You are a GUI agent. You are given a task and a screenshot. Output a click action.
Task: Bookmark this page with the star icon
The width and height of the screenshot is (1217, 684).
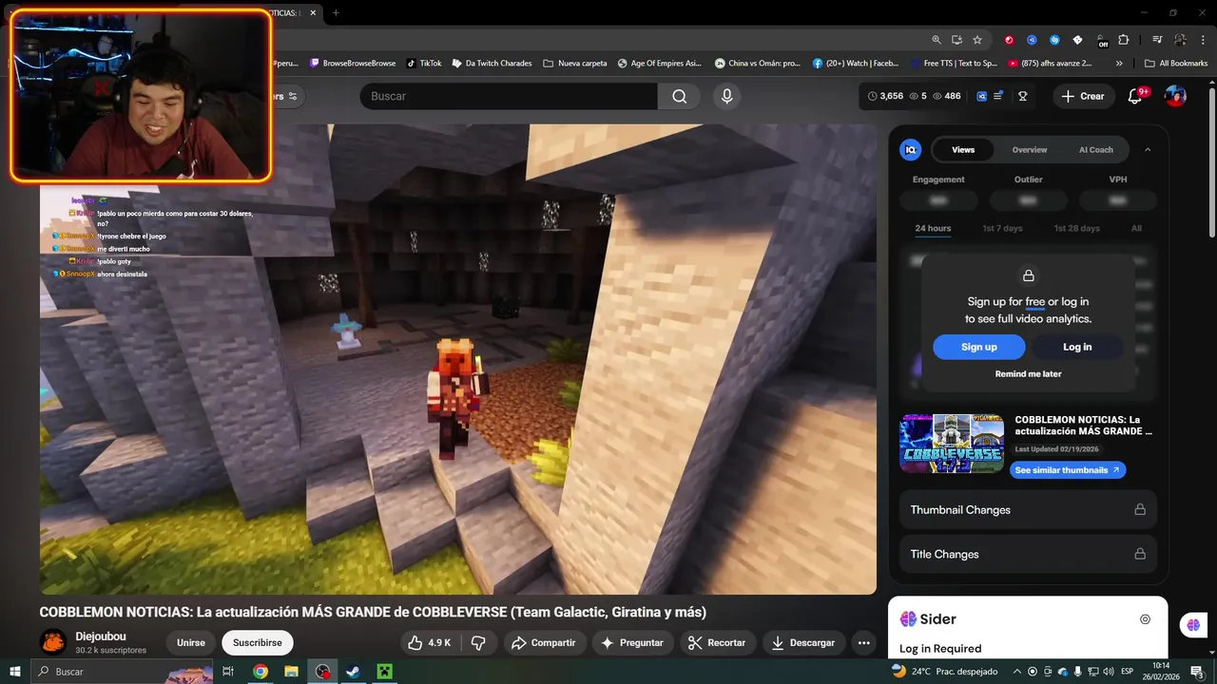(x=977, y=40)
